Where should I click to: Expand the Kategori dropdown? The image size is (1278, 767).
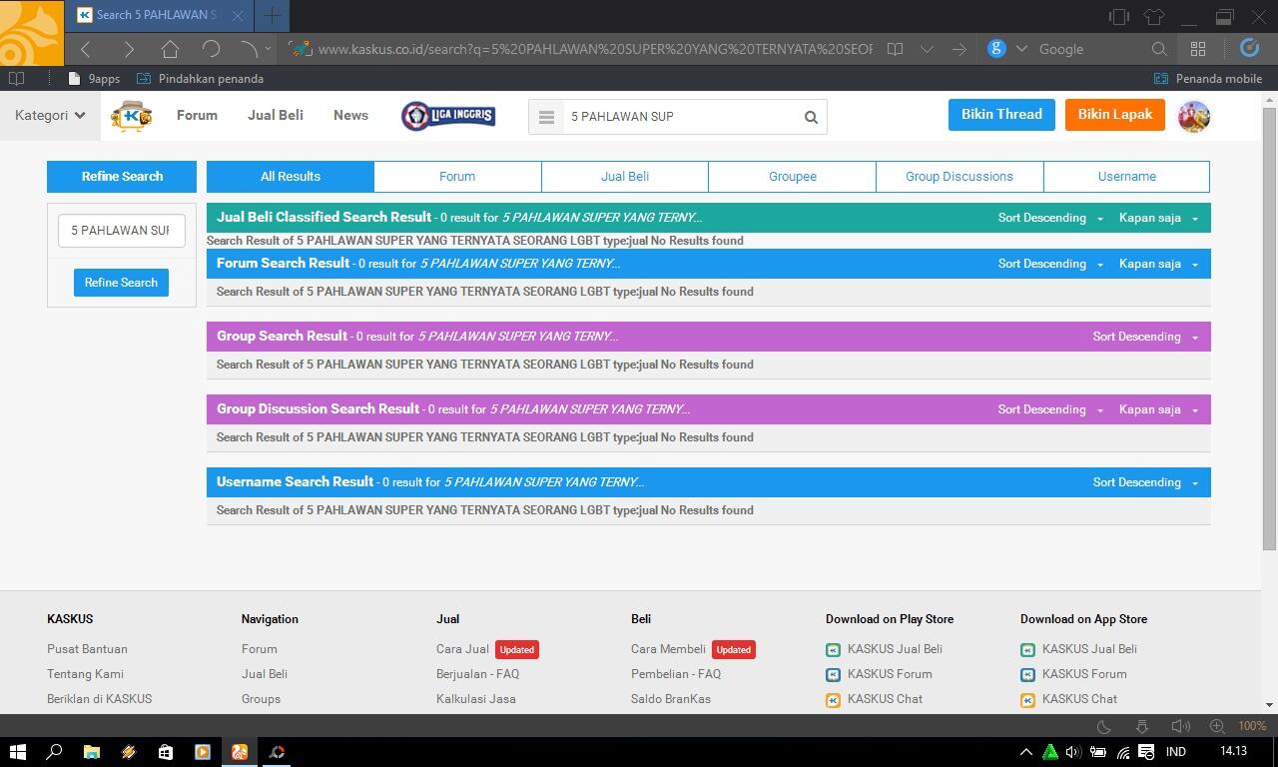pyautogui.click(x=50, y=115)
